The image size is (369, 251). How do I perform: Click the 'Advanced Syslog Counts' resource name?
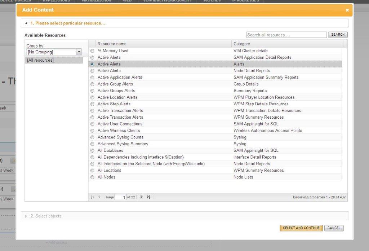click(120, 137)
